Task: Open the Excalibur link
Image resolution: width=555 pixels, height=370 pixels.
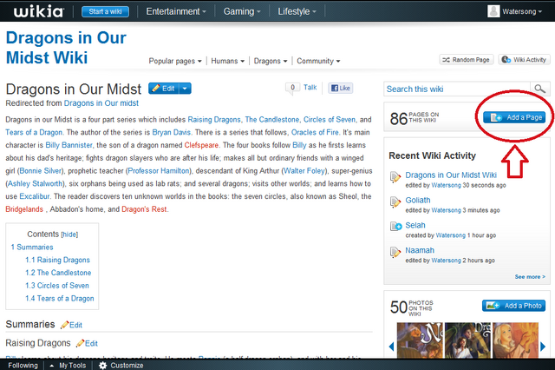Action: (x=35, y=196)
